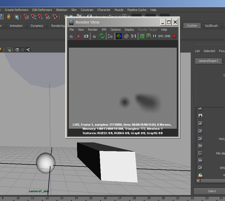Click the greyed Render Target menu
This screenshot has height=201, width=225.
pos(148,30)
